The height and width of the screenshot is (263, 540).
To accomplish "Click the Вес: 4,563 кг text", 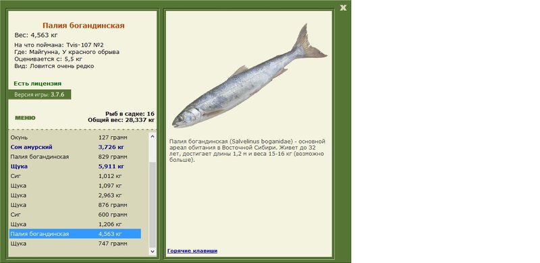I will tap(36, 35).
